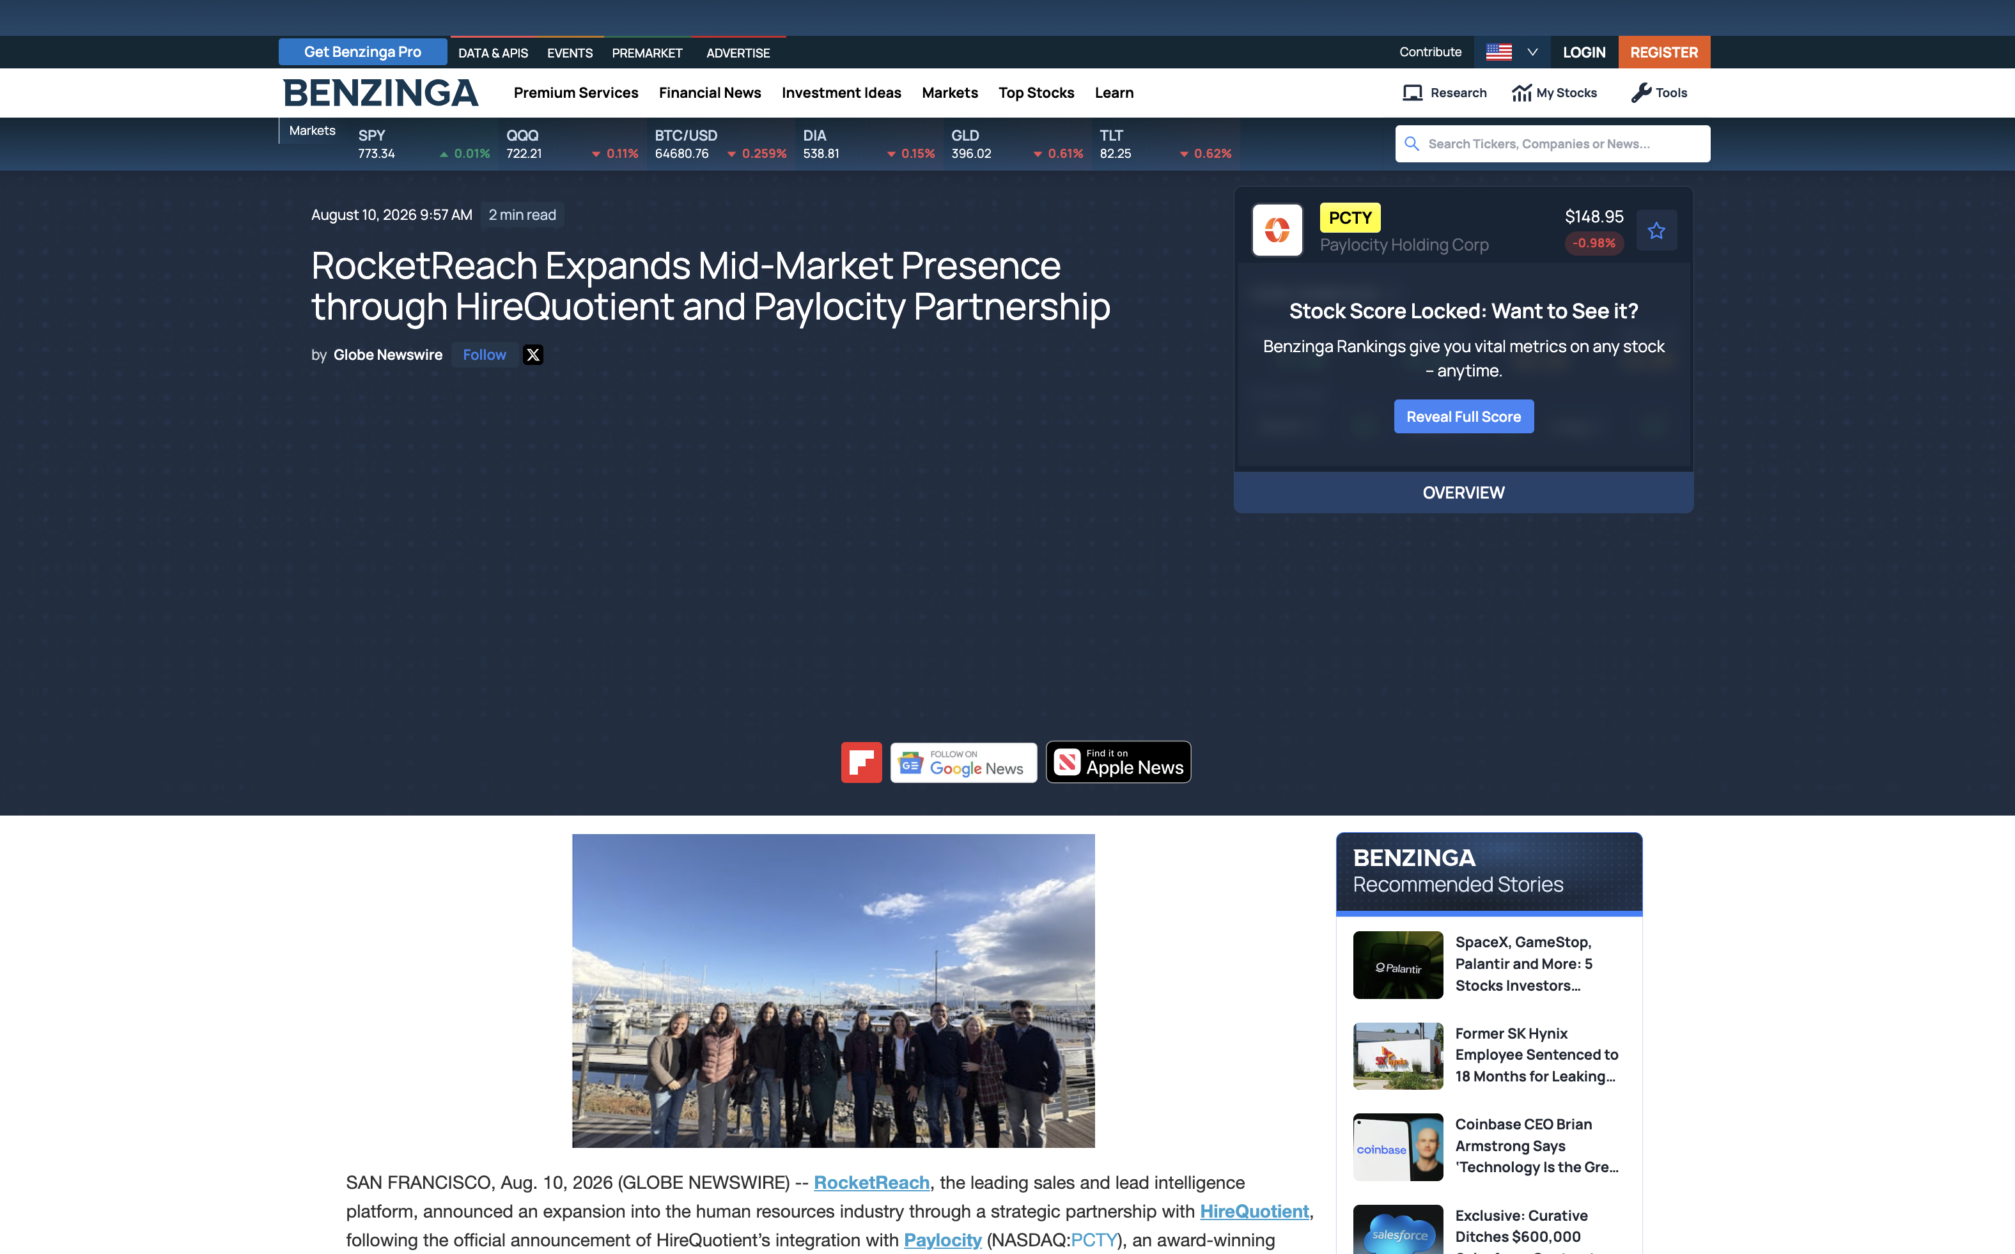Image resolution: width=2015 pixels, height=1254 pixels.
Task: Click the -0.98% change badge
Action: [x=1594, y=243]
